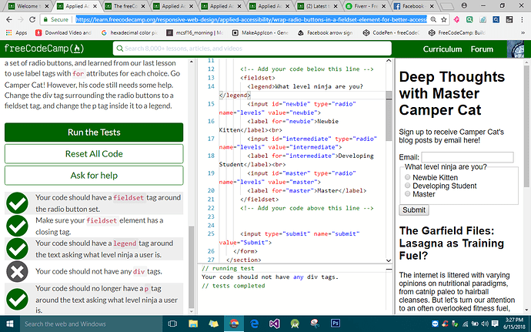Click the Ask for help button
The width and height of the screenshot is (531, 332).
(x=94, y=176)
